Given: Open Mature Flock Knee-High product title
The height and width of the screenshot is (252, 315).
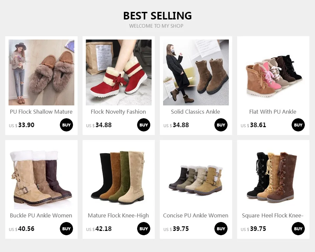Looking at the screenshot, I should (x=118, y=215).
